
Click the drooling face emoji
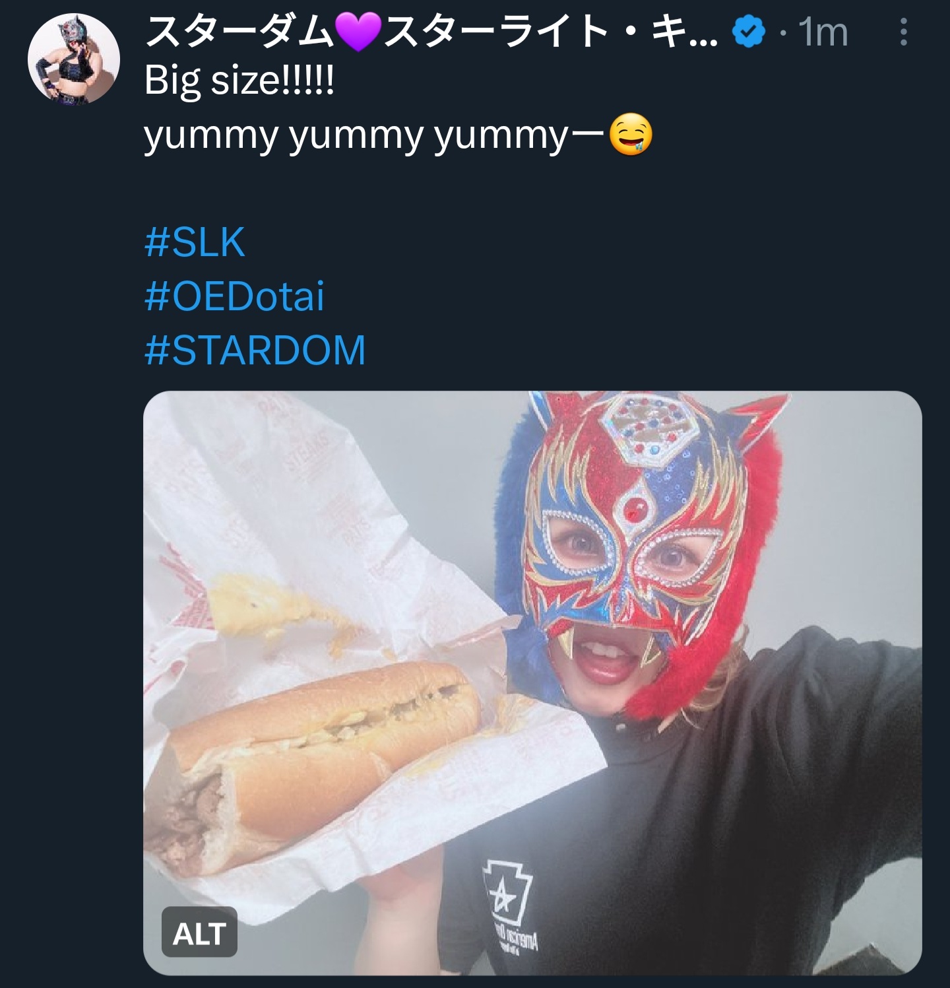pos(631,135)
